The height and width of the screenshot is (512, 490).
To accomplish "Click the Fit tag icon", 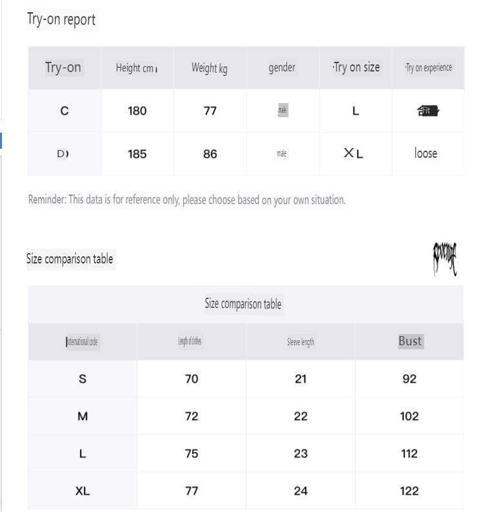I will (x=427, y=111).
